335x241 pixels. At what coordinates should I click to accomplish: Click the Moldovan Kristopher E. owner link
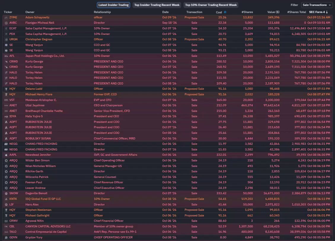pyautogui.click(x=41, y=100)
